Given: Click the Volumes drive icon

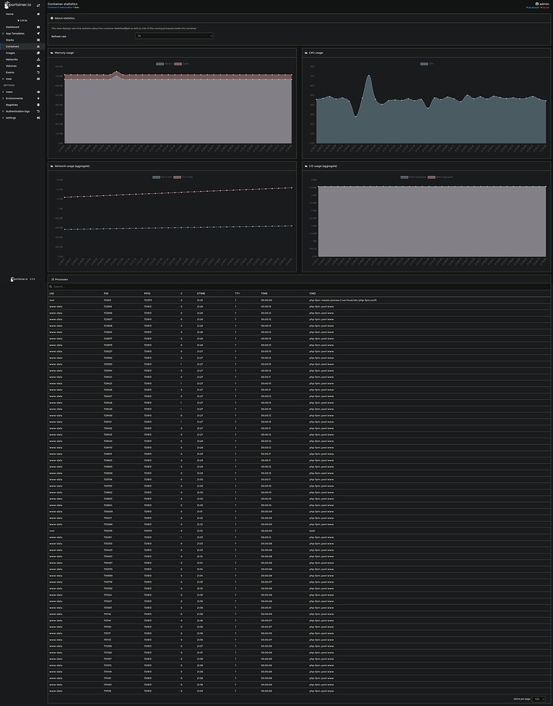Looking at the screenshot, I should [x=39, y=65].
